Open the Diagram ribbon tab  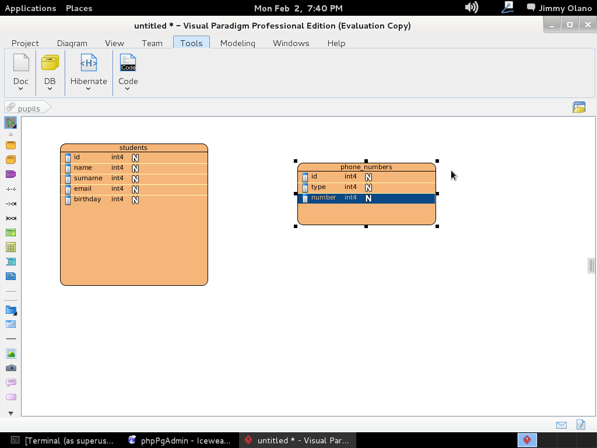[72, 43]
